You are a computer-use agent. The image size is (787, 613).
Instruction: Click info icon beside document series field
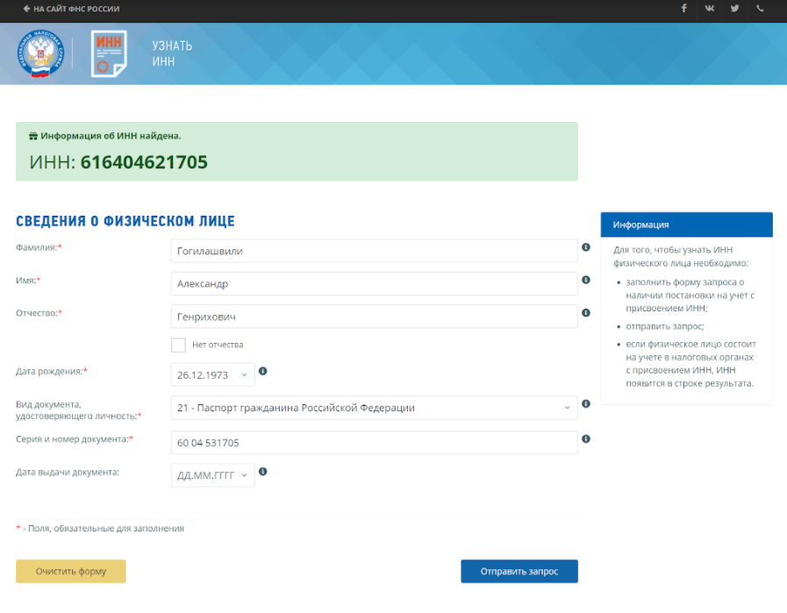tap(586, 438)
